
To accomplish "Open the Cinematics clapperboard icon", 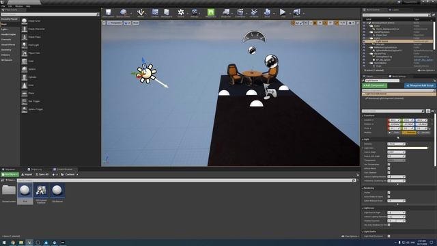I will [x=240, y=12].
